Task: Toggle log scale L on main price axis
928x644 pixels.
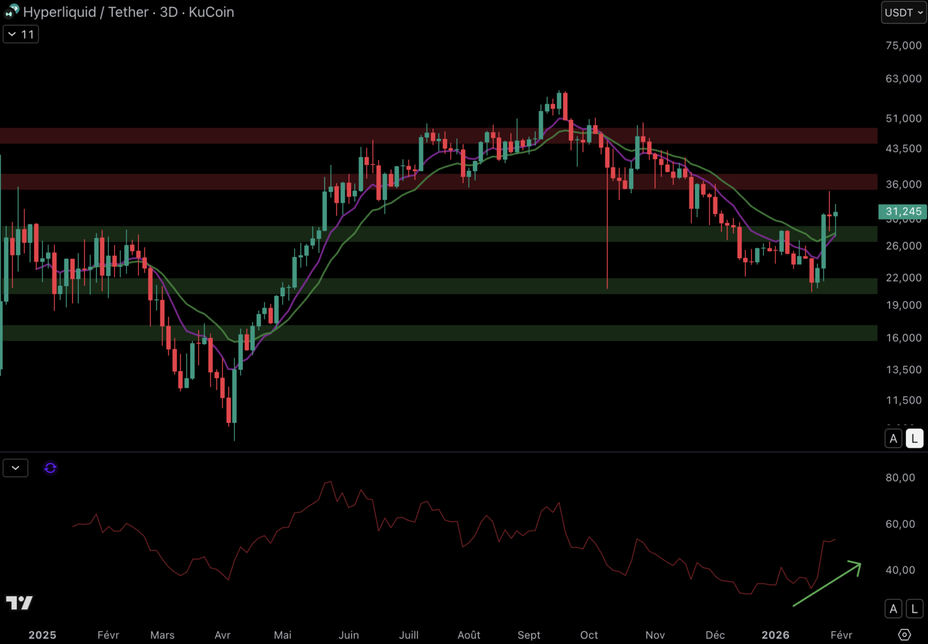Action: pos(914,439)
